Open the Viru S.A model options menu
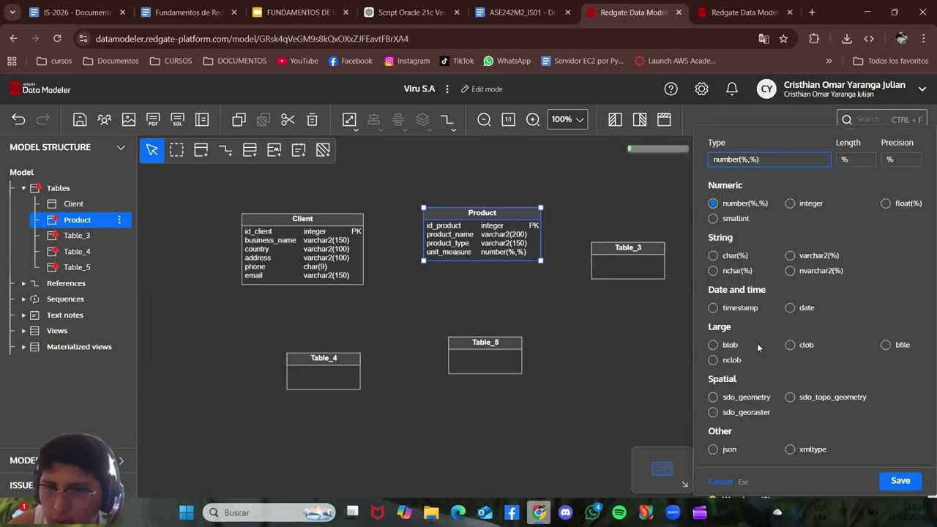The width and height of the screenshot is (937, 527). (447, 89)
